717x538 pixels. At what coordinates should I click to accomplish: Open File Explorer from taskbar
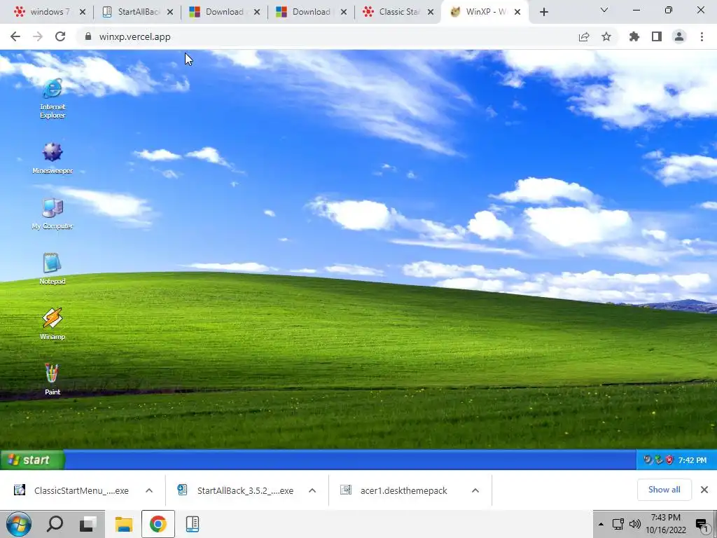pyautogui.click(x=123, y=524)
